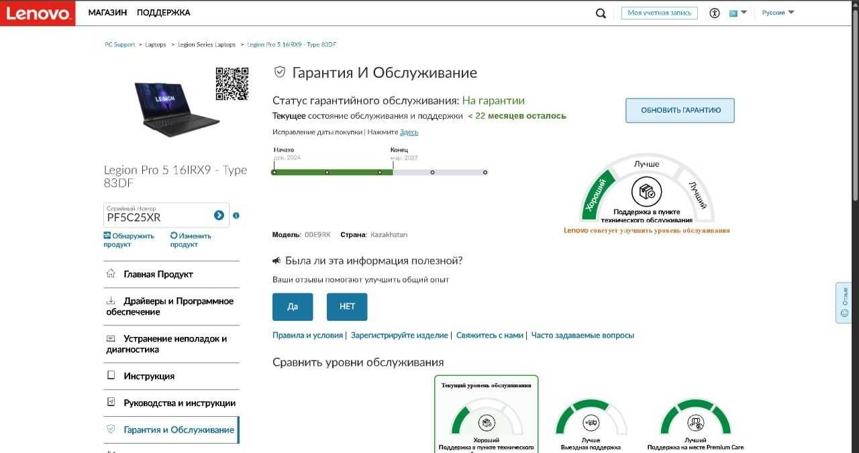The height and width of the screenshot is (453, 859).
Task: Select Гарантия и Обслуживание sidebar item
Action: point(171,430)
